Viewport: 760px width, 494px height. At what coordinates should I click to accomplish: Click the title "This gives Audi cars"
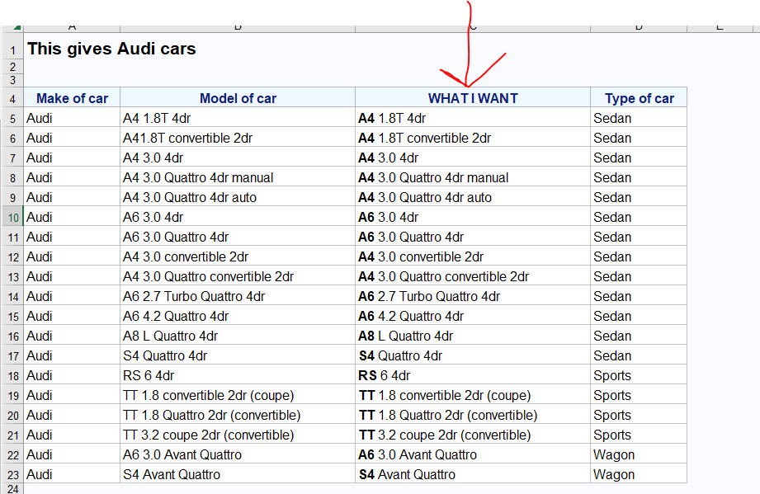(112, 49)
